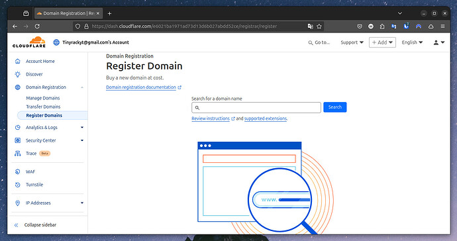
Task: Go forward in browser
Action: [26, 26]
